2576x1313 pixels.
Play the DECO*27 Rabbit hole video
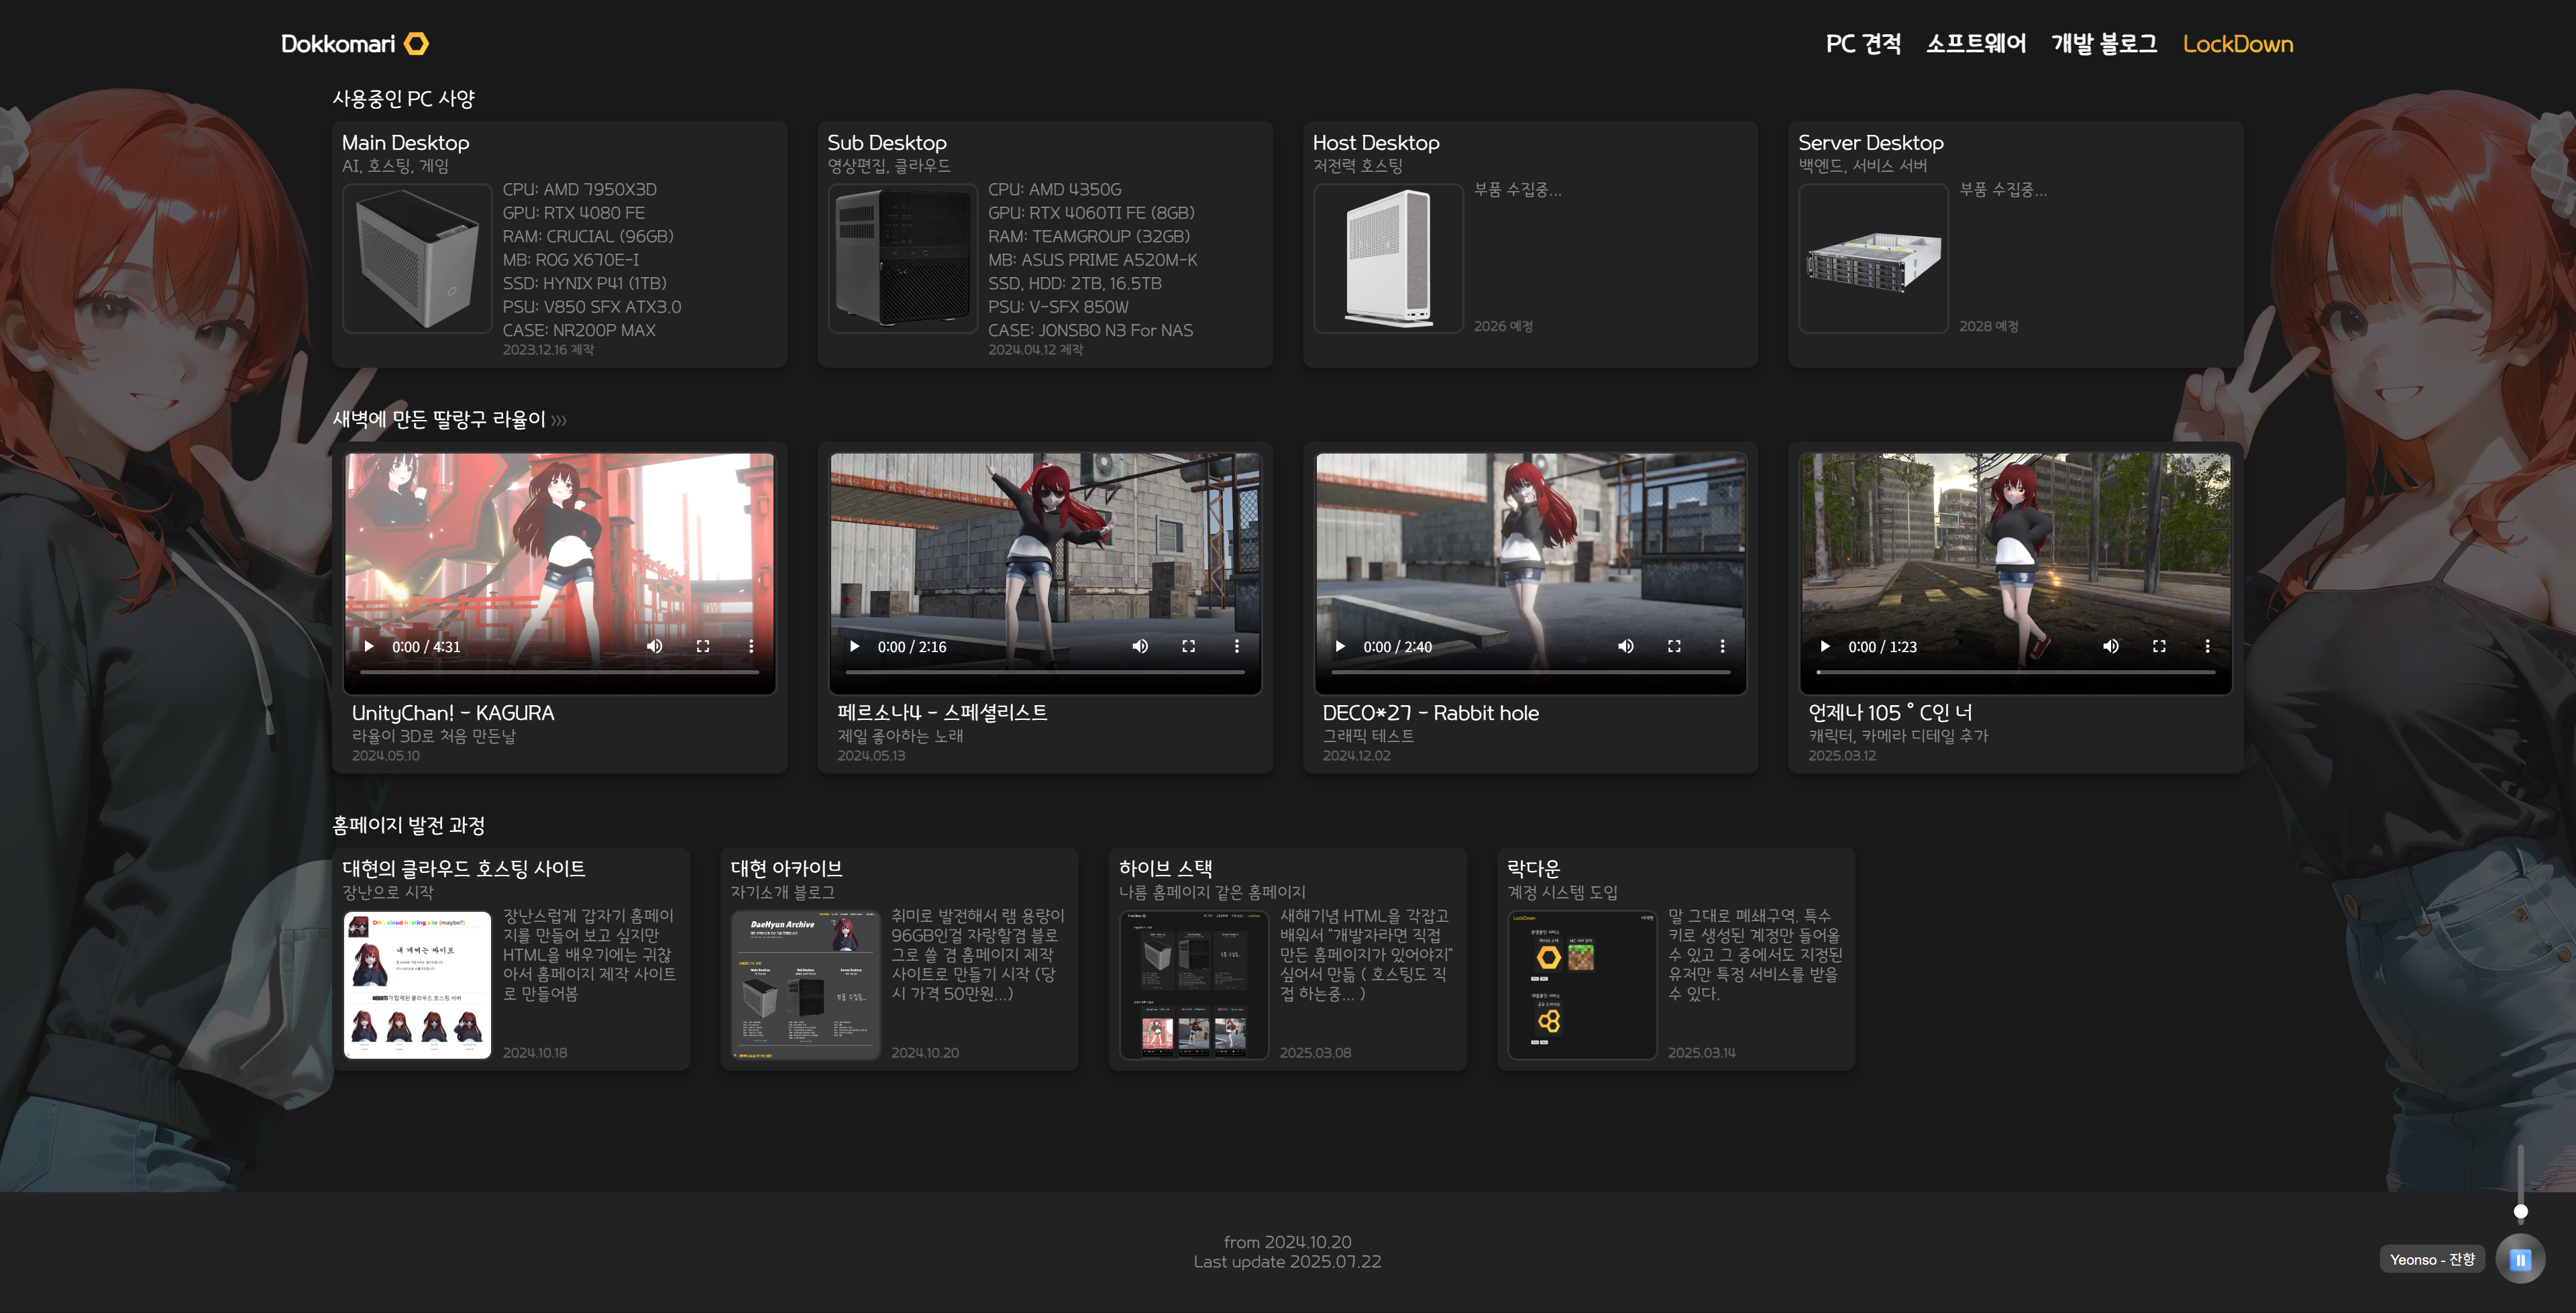pos(1340,646)
